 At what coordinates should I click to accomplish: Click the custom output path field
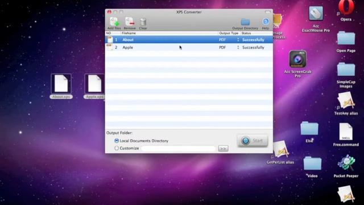(178, 148)
